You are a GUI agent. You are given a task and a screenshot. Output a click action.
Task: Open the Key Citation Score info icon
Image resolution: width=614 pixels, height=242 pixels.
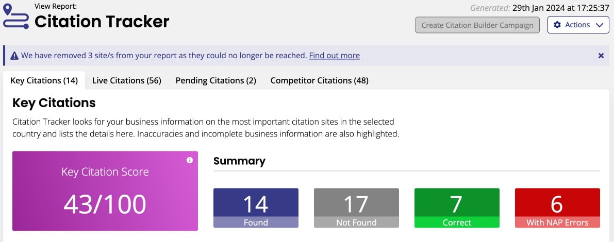click(190, 160)
